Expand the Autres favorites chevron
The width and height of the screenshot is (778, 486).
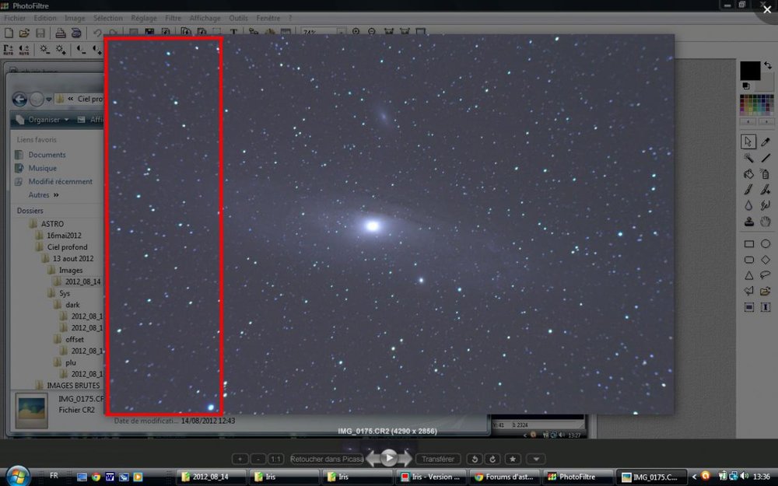[56, 195]
